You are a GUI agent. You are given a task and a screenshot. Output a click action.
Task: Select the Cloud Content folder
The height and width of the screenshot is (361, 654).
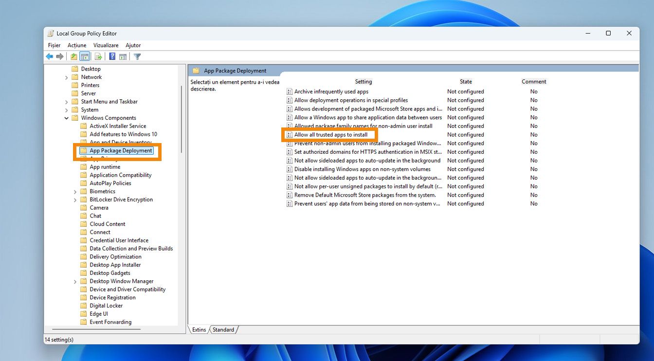[x=108, y=224]
